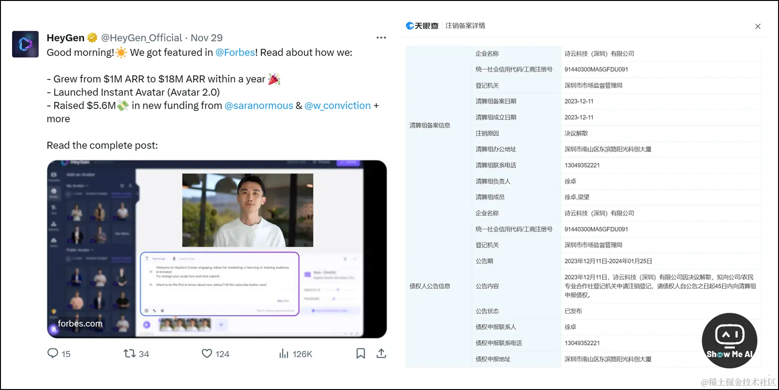Bookmark the HeyGen tweet

pyautogui.click(x=361, y=353)
